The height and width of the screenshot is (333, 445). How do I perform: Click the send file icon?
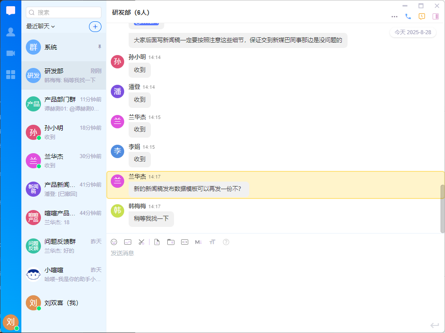(x=157, y=242)
